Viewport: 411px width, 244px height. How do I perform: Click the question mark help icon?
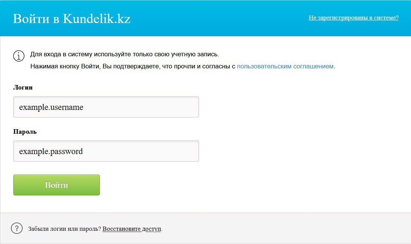coord(17,228)
